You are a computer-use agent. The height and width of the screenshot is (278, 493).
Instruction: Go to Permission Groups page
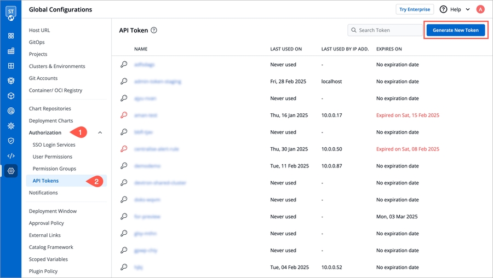[x=54, y=169]
